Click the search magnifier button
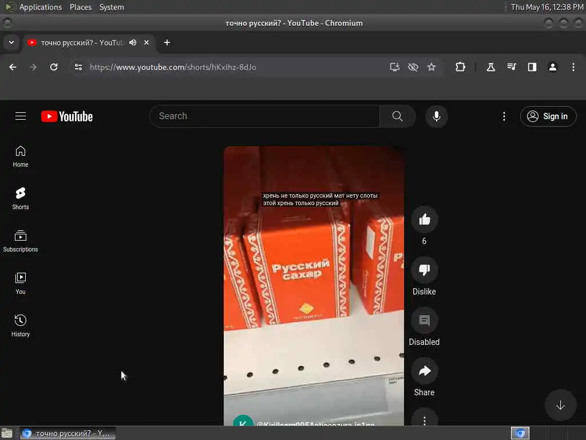The width and height of the screenshot is (586, 440). coord(397,116)
